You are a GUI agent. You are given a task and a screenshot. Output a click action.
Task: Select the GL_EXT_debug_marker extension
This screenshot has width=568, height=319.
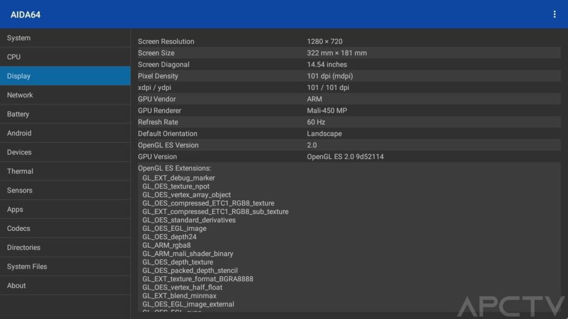[x=179, y=178]
